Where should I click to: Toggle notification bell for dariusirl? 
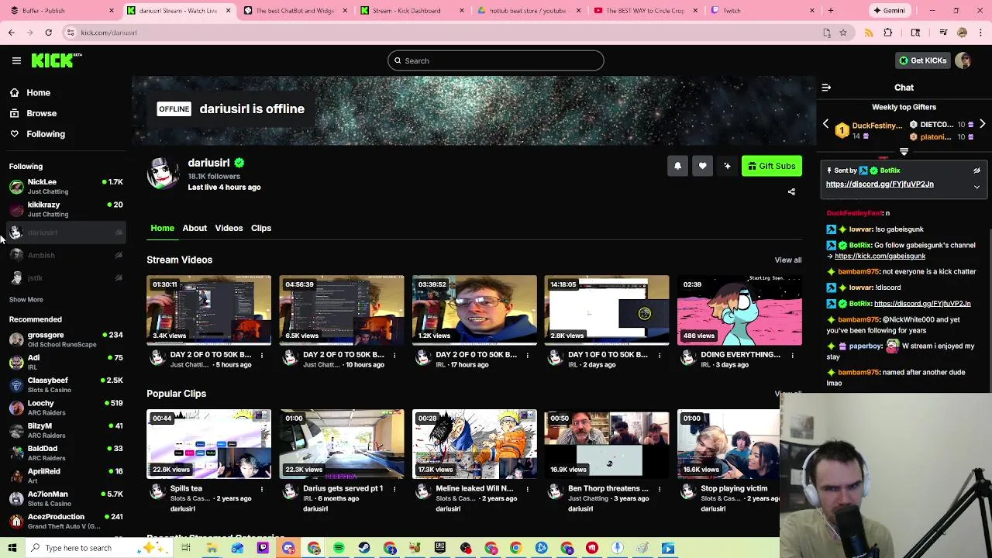[677, 166]
